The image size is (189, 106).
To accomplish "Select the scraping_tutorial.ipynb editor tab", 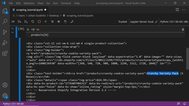I will click(30, 10).
